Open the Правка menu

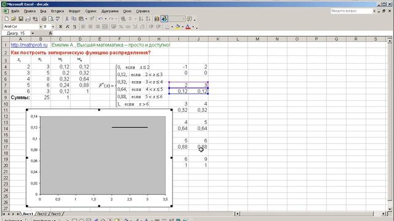[x=30, y=11]
